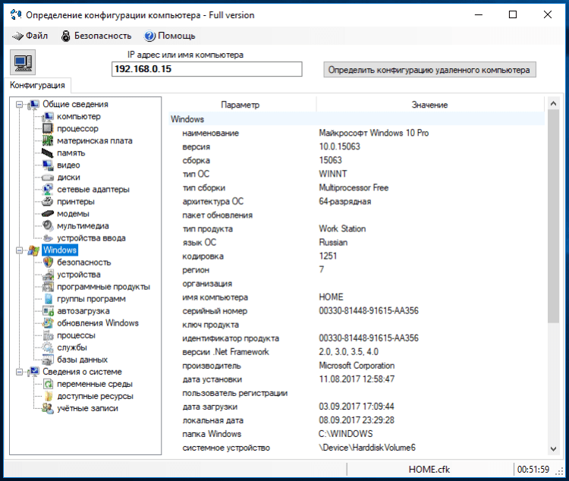This screenshot has height=481, width=569.
Task: Open the базы данных icon
Action: 48,360
